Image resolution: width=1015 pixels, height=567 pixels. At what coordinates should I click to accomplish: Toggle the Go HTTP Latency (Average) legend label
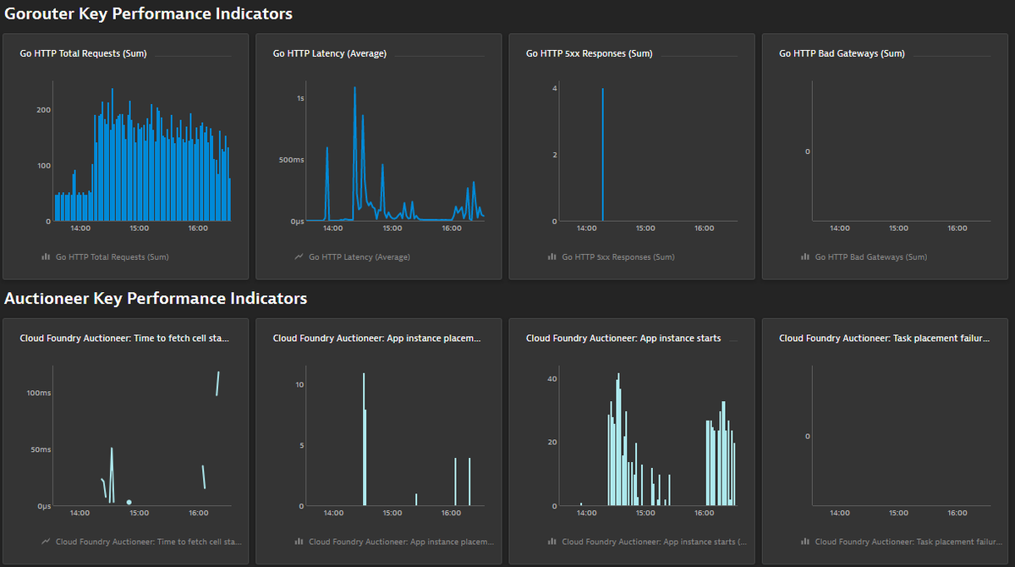[359, 256]
